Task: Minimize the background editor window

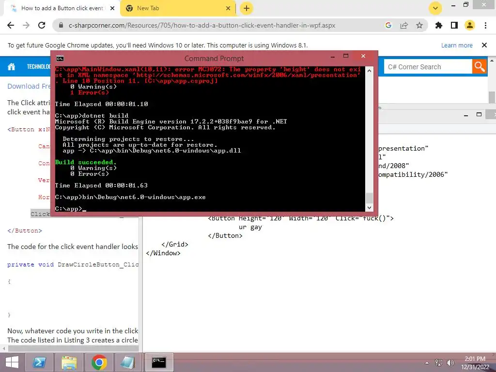Action: tap(465, 115)
